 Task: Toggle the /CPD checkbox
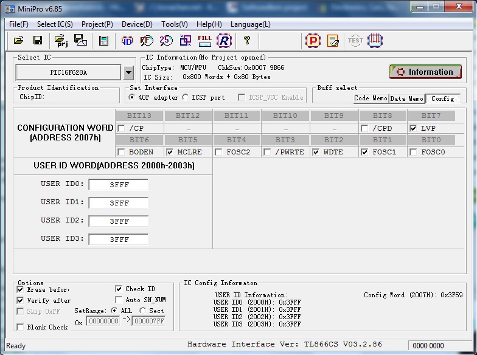[364, 128]
